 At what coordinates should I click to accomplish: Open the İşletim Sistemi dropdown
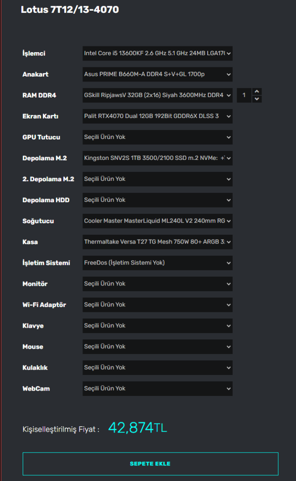[157, 263]
